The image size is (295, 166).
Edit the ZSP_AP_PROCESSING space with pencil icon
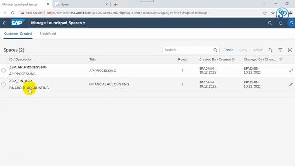point(291,71)
